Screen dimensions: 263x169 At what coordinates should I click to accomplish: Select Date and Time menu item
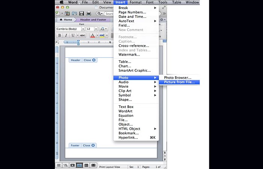(136, 17)
